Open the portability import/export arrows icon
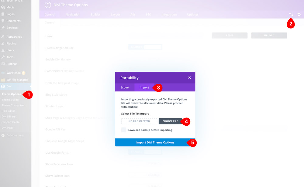The height and width of the screenshot is (187, 304). [x=291, y=15]
